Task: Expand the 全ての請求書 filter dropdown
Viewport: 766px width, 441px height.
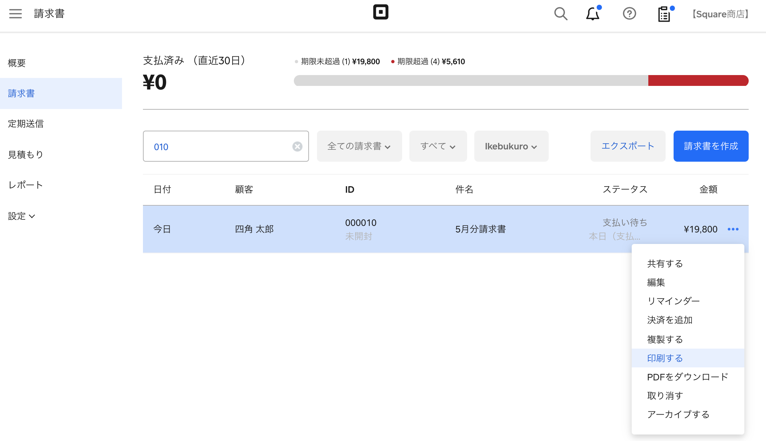Action: 359,146
